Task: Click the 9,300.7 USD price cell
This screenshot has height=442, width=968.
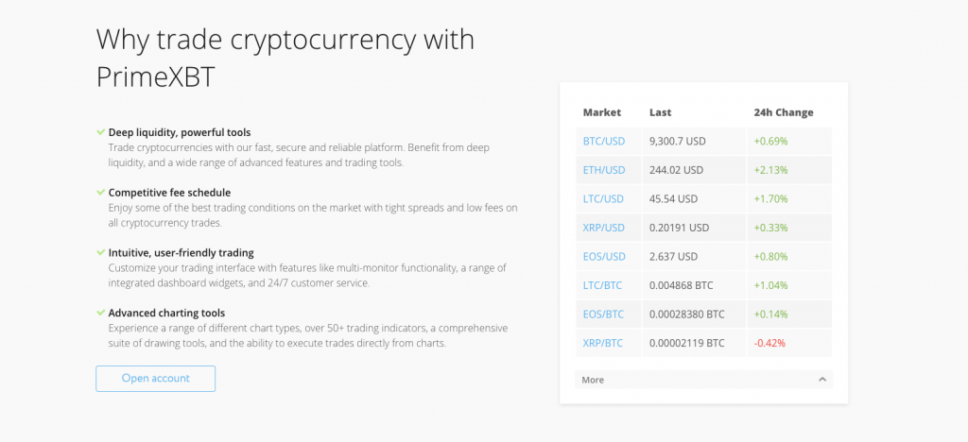Action: [x=677, y=141]
